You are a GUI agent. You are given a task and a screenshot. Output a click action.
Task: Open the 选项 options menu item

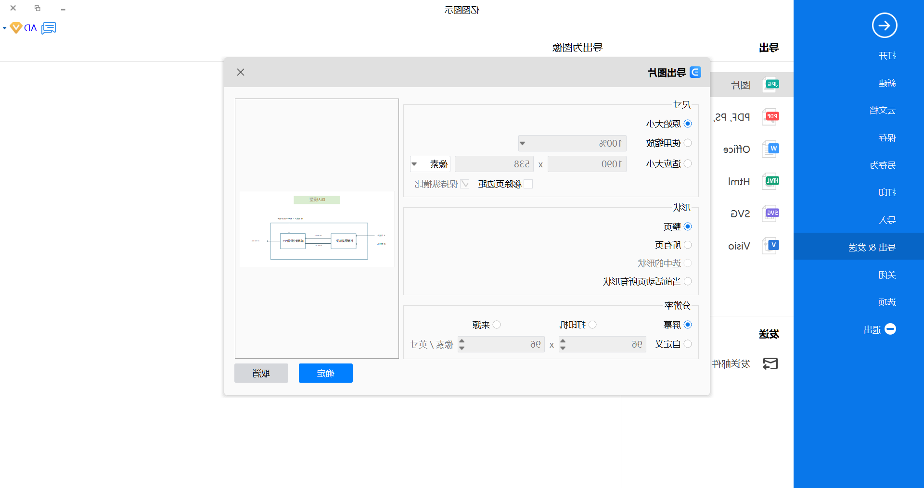[x=887, y=302]
